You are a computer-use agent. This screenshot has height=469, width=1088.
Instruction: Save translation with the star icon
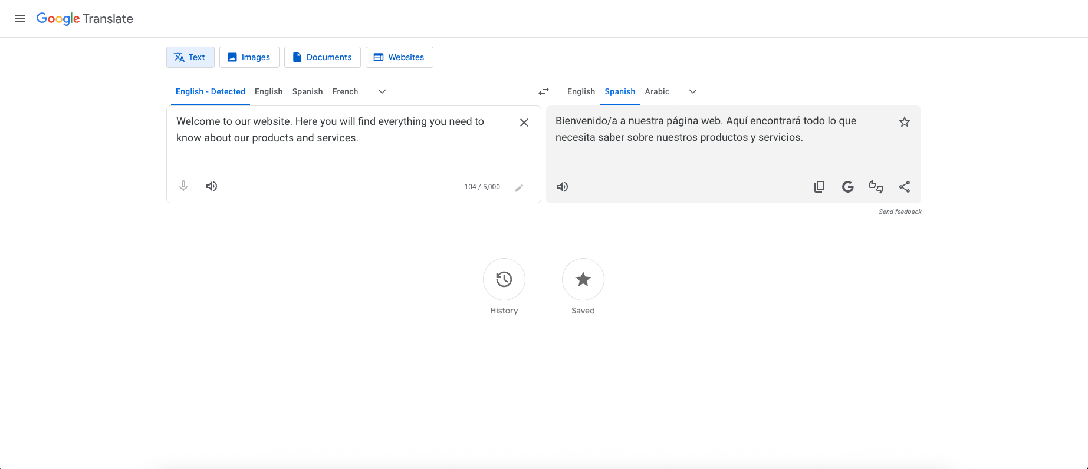[905, 122]
